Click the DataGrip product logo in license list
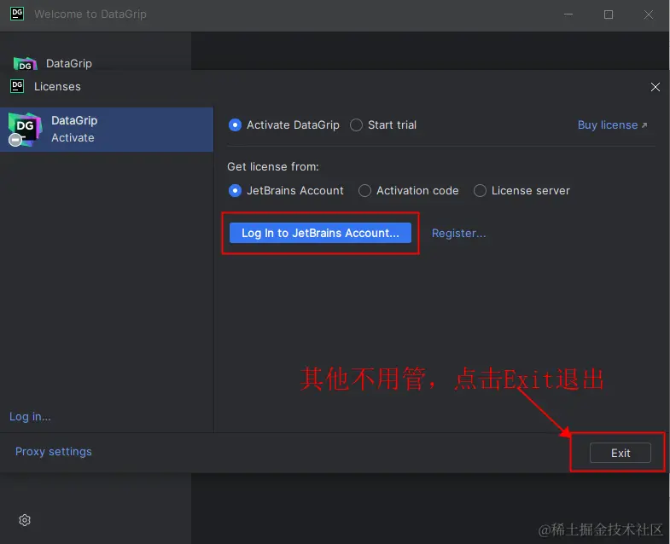The height and width of the screenshot is (544, 670). coord(25,130)
